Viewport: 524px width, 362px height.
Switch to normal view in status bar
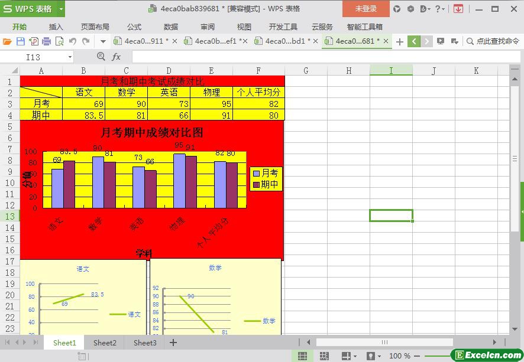(x=302, y=356)
